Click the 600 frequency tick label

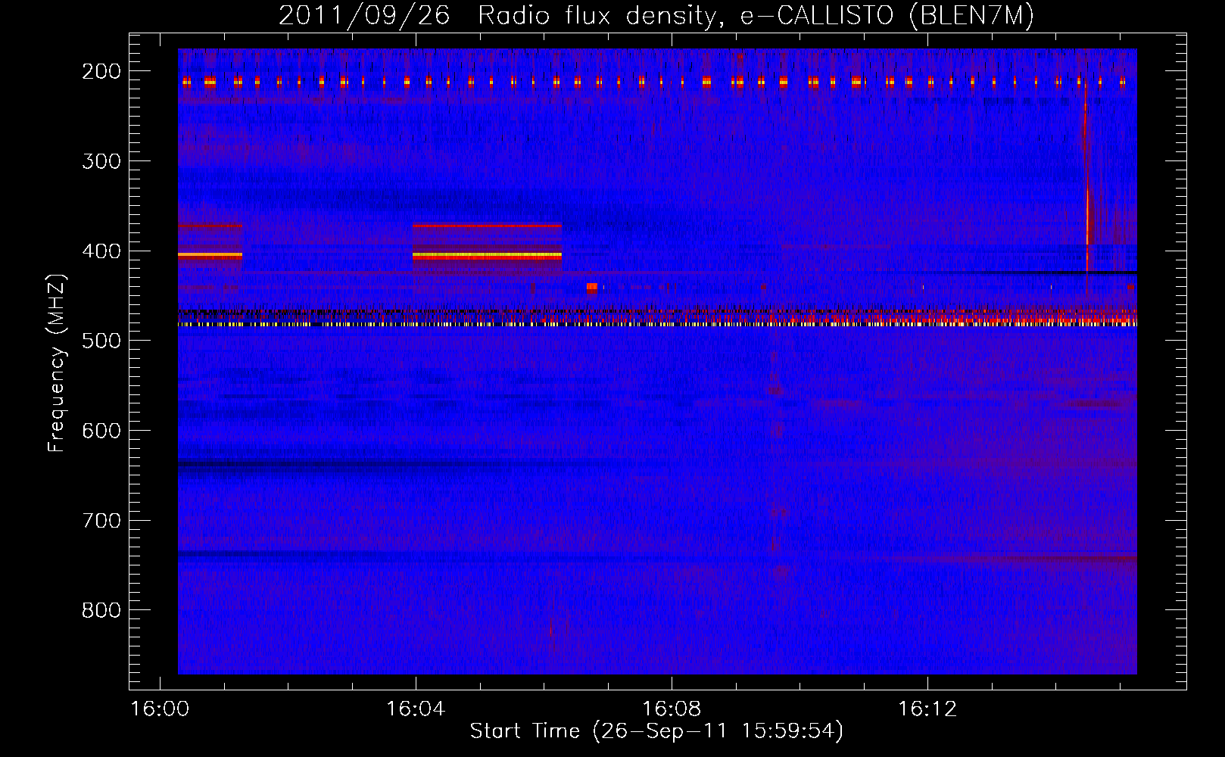coord(101,430)
